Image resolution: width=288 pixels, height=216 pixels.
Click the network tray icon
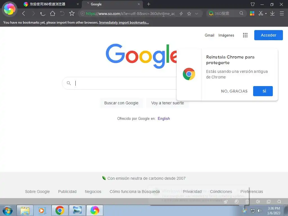[x=253, y=211]
